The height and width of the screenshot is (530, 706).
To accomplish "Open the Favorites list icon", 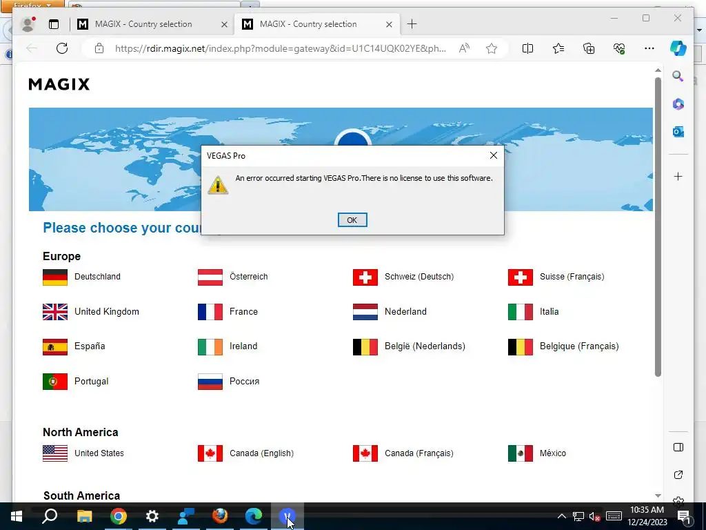I will [558, 48].
